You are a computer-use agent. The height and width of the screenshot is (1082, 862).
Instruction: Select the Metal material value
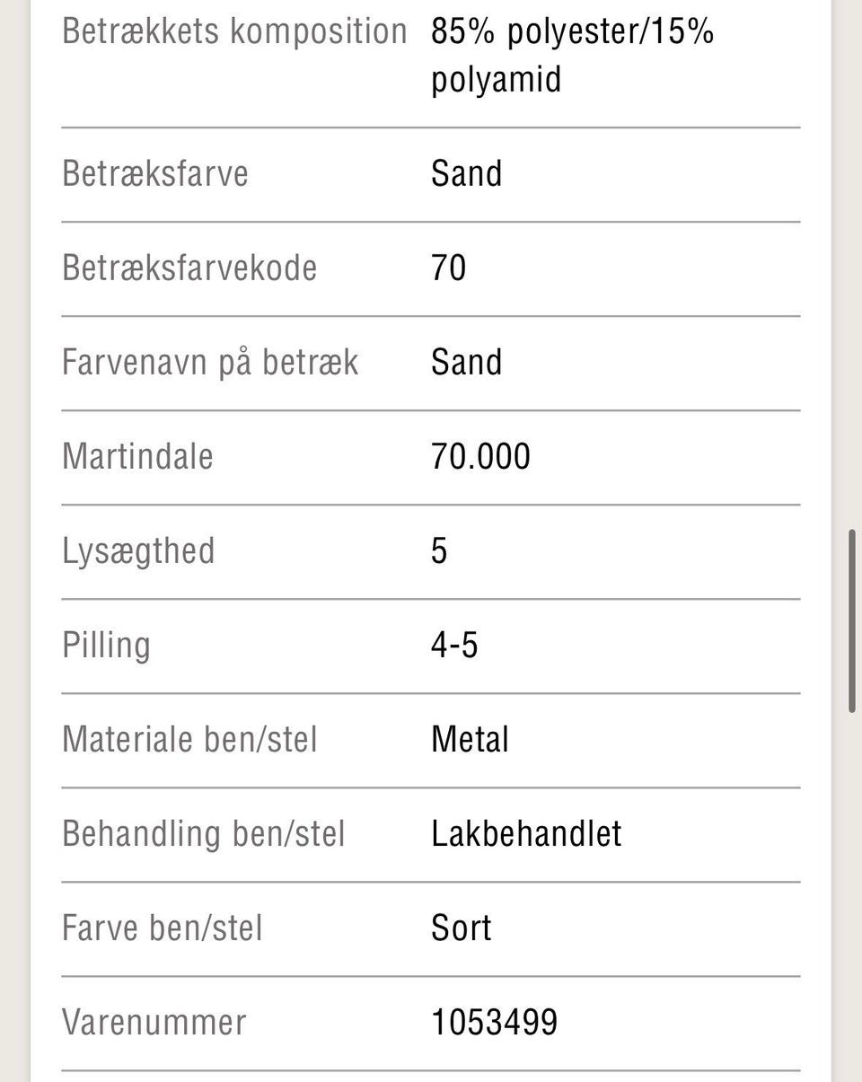tap(470, 739)
